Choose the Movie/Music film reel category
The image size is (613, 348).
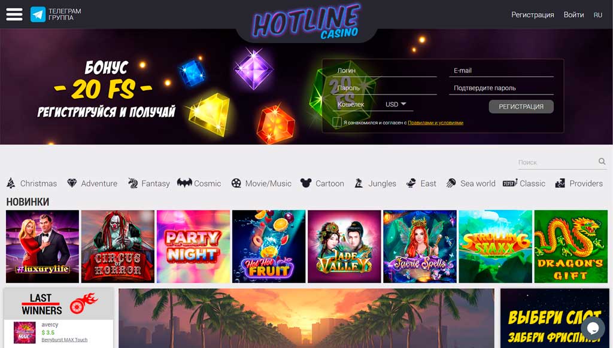(236, 183)
